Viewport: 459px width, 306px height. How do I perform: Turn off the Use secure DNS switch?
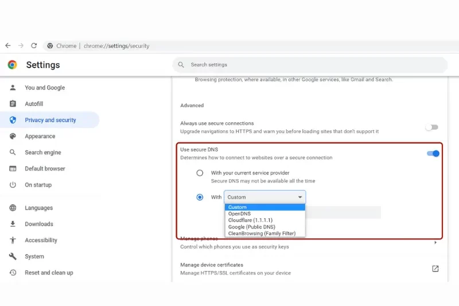pyautogui.click(x=433, y=153)
